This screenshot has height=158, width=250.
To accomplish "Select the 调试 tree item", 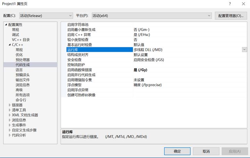I will tap(16, 35).
